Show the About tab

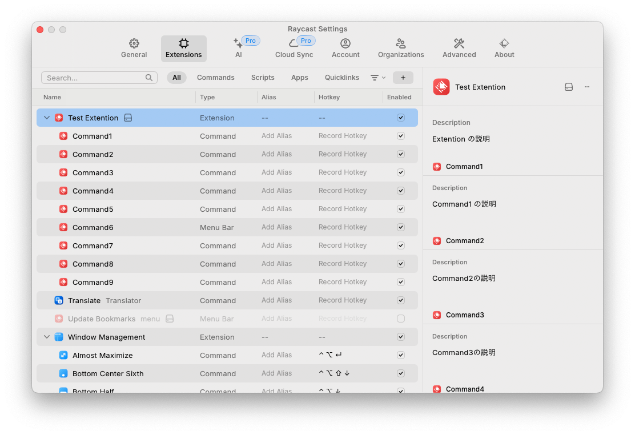pos(504,49)
